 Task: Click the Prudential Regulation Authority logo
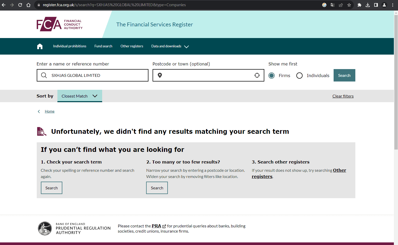tap(74, 228)
